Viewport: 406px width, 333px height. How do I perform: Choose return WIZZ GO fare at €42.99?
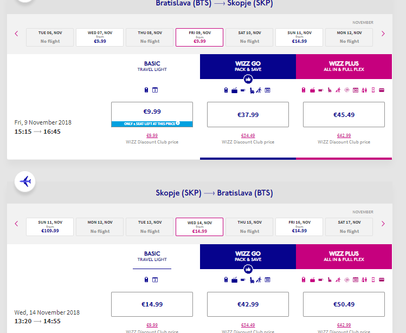pos(248,304)
